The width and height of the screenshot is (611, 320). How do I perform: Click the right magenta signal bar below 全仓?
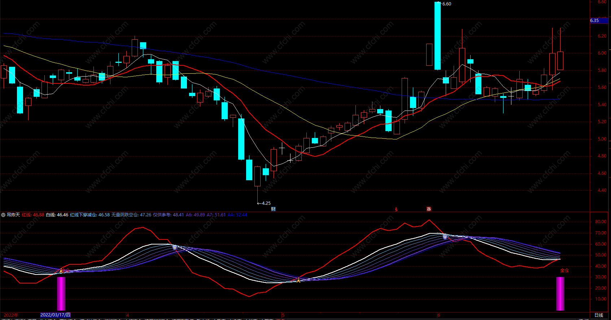[560, 294]
